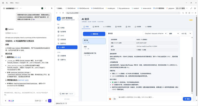Click the LFZY panel logo
Screen dimensions: 198x106
pyautogui.click(x=59, y=19)
